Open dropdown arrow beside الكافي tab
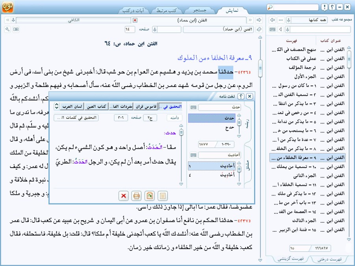 pyautogui.click(x=13, y=20)
